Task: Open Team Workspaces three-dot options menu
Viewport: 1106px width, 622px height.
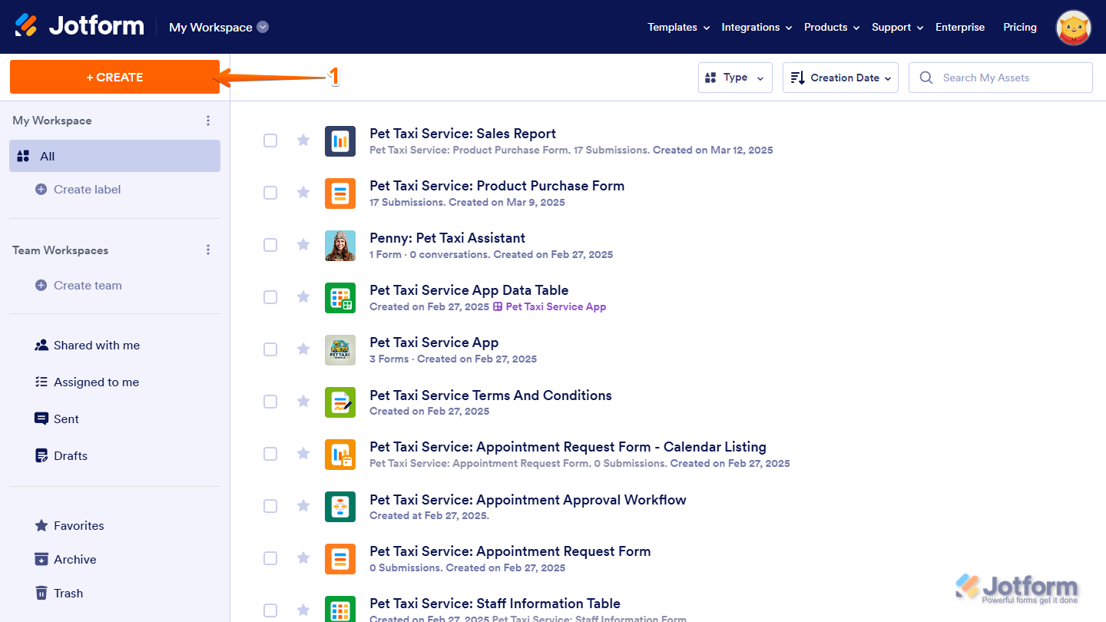Action: point(207,250)
